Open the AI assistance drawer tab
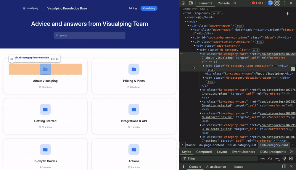The image size is (296, 170). pos(216,167)
